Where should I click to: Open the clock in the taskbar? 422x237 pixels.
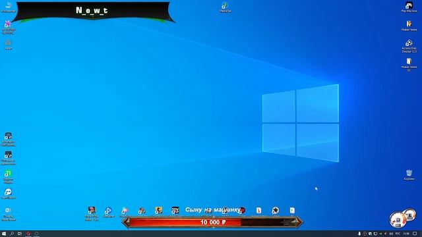point(406,234)
